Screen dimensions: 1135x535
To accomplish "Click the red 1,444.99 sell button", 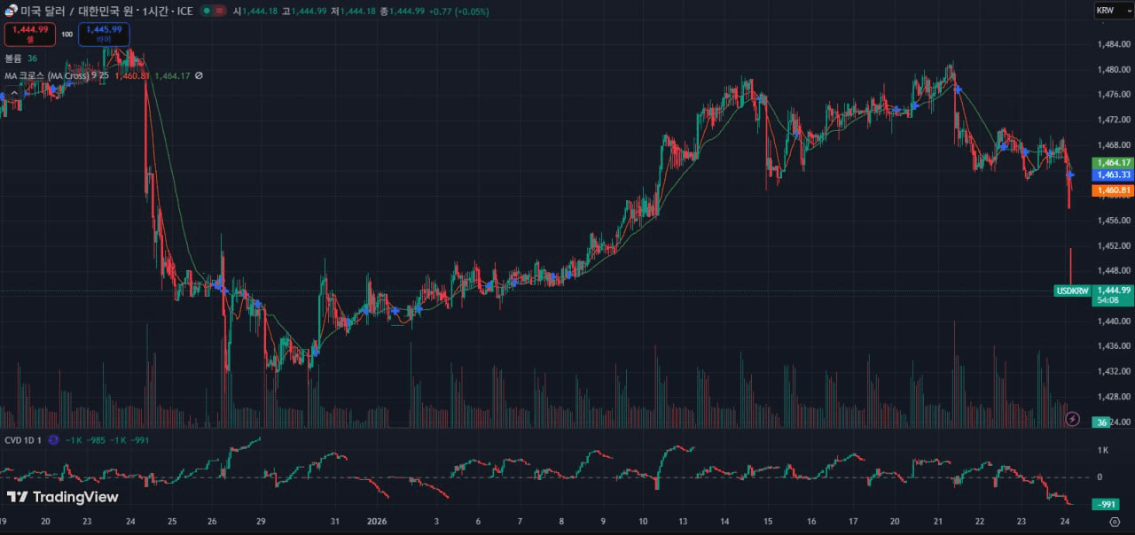I will [x=29, y=35].
